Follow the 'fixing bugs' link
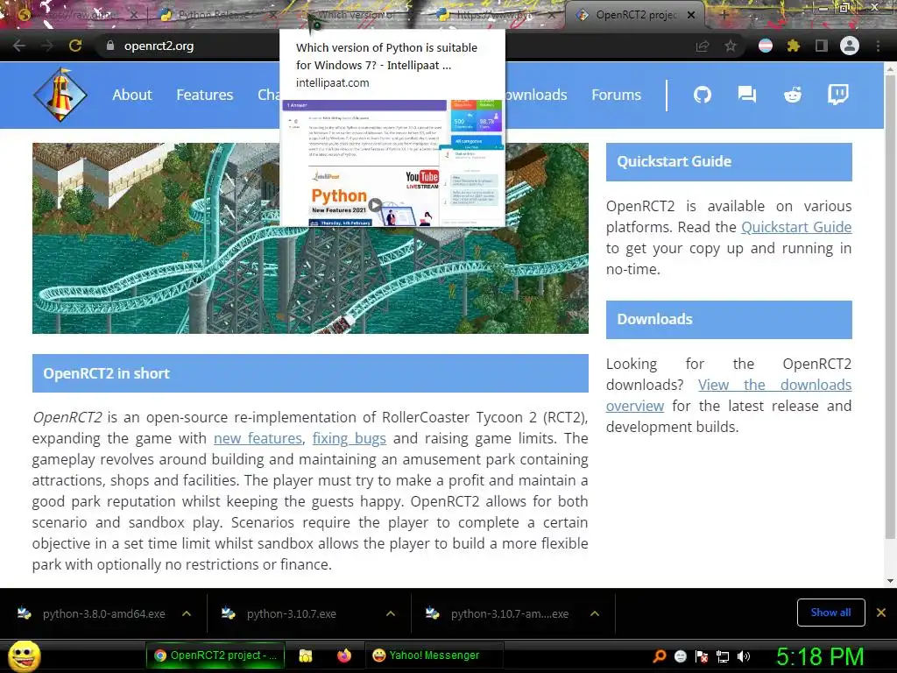 pyautogui.click(x=349, y=438)
